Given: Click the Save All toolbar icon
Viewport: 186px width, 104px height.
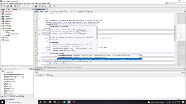Looking at the screenshot, I should 11,6.
